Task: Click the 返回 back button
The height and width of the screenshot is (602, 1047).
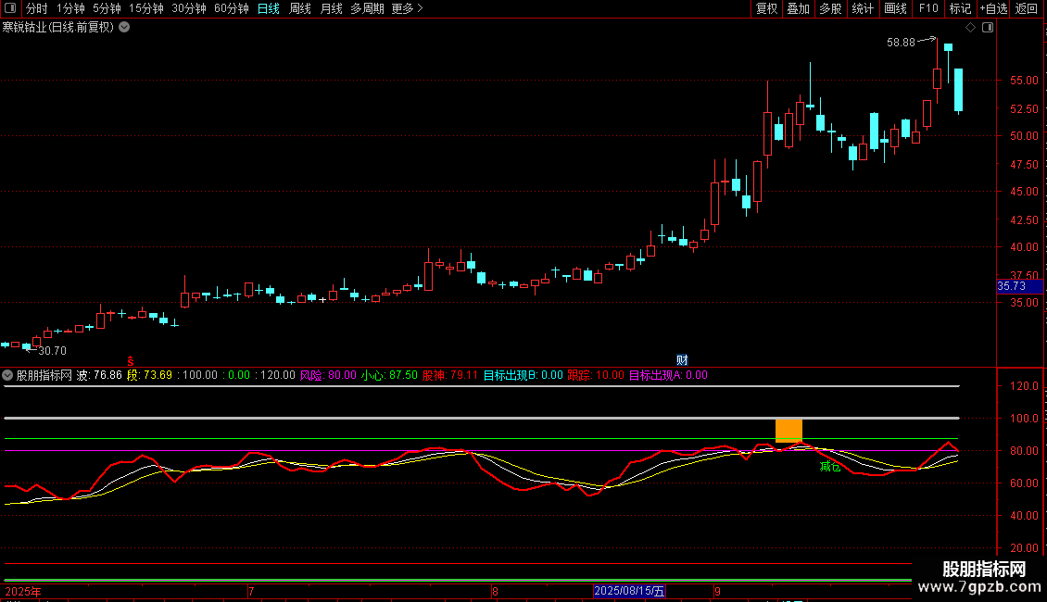Action: click(1027, 8)
